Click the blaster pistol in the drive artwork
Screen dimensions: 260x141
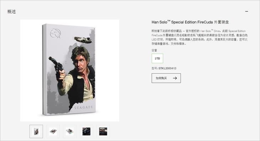(56, 66)
